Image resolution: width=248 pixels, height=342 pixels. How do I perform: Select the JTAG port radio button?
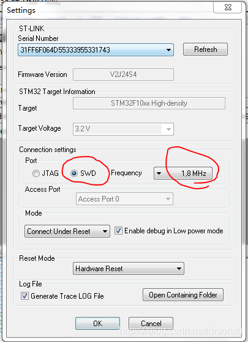click(36, 173)
